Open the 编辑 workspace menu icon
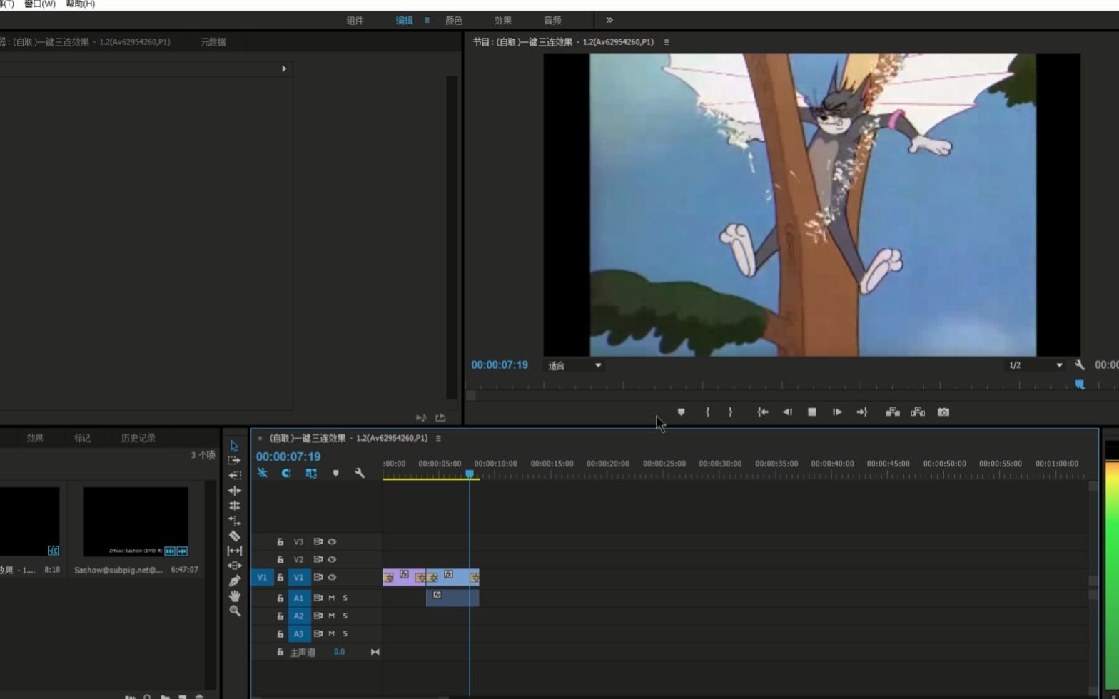Screen dimensions: 1119x699 pos(427,20)
